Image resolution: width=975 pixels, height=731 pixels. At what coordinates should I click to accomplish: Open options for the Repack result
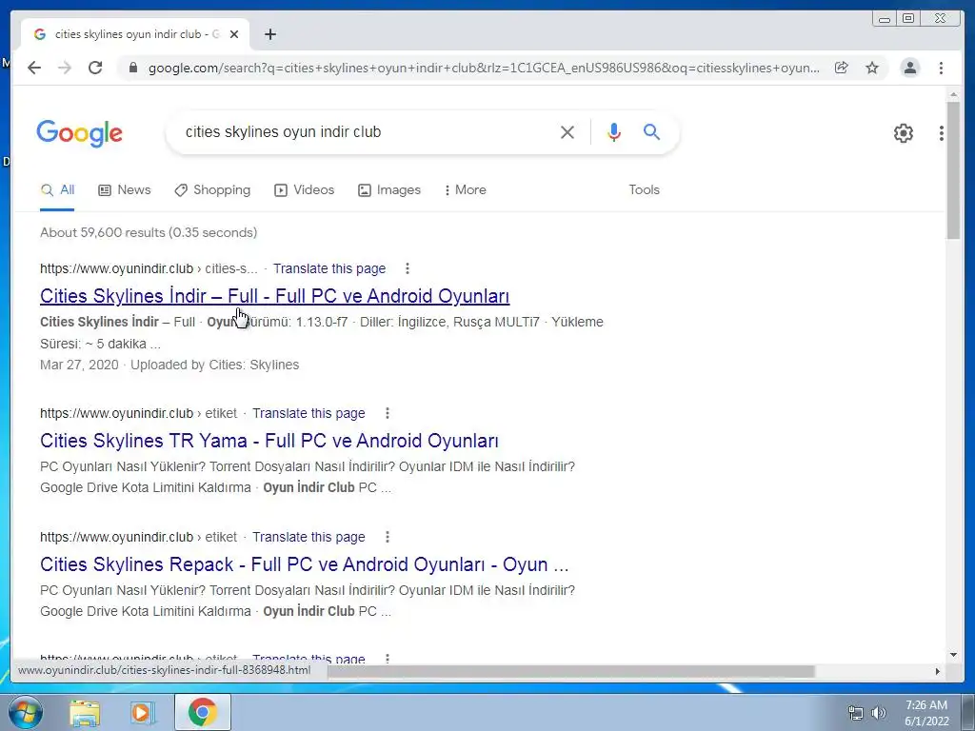pyautogui.click(x=388, y=537)
